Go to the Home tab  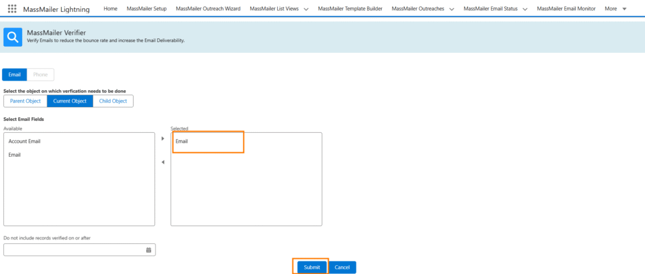(110, 9)
